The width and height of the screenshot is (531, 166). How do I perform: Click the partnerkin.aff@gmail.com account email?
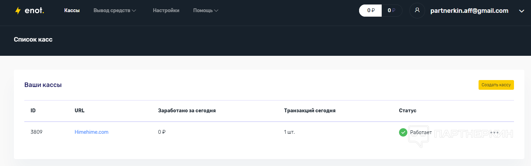(x=469, y=11)
